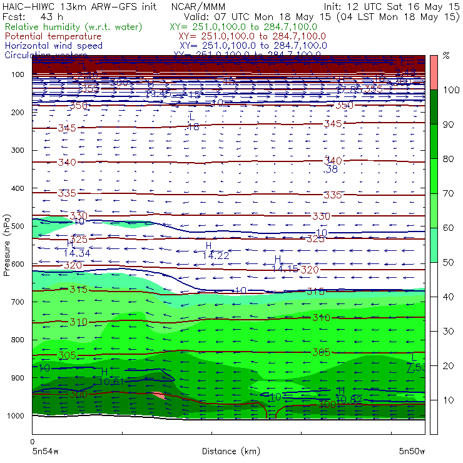Click the colorbar tick label '10'
The height and width of the screenshot is (463, 463).
(448, 400)
